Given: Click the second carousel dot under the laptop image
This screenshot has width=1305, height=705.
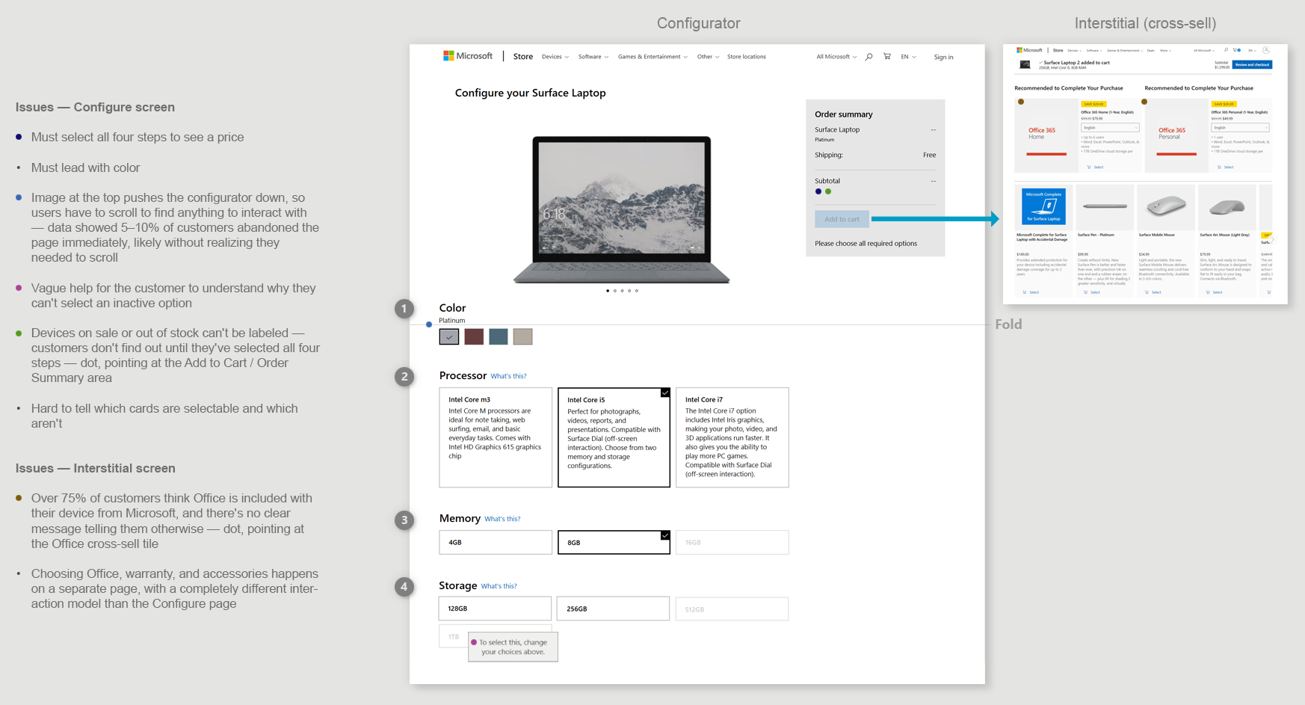Looking at the screenshot, I should pos(615,291).
